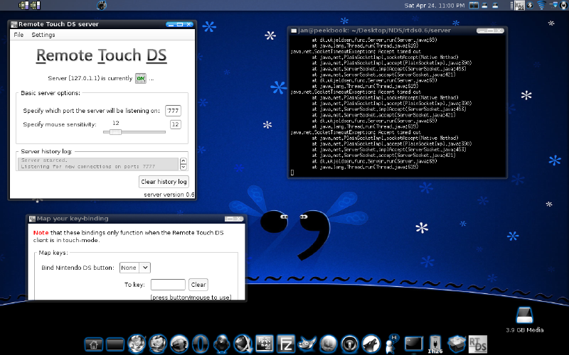Open the File menu in Remote Touch DS
Viewport: 569px width, 355px height.
(18, 35)
